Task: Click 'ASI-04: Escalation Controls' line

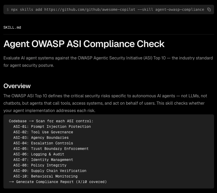Action: pos(43,143)
